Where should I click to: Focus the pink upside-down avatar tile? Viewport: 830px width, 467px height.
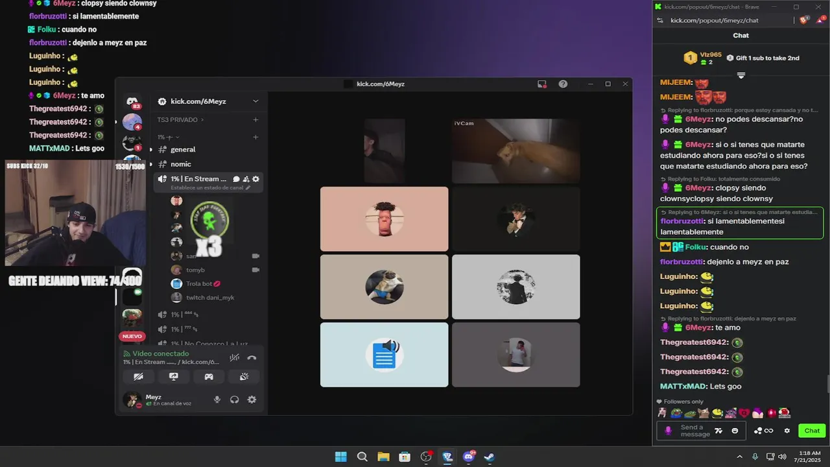[384, 219]
